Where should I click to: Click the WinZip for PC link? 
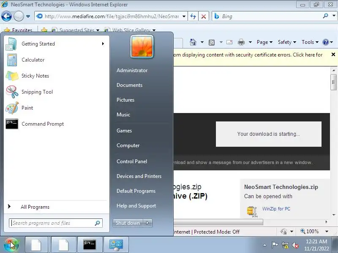tap(276, 209)
